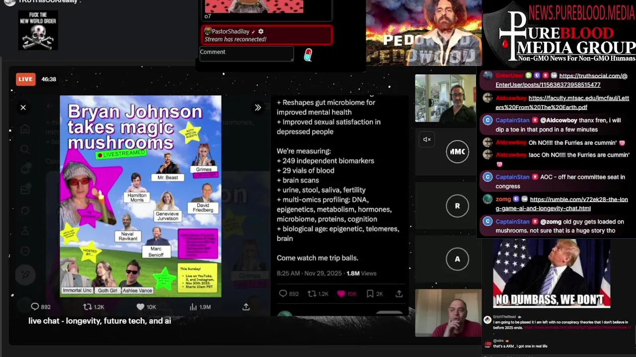Click the Trump 'No dumbass, we don't' meme
This screenshot has width=636, height=357.
coord(552,273)
